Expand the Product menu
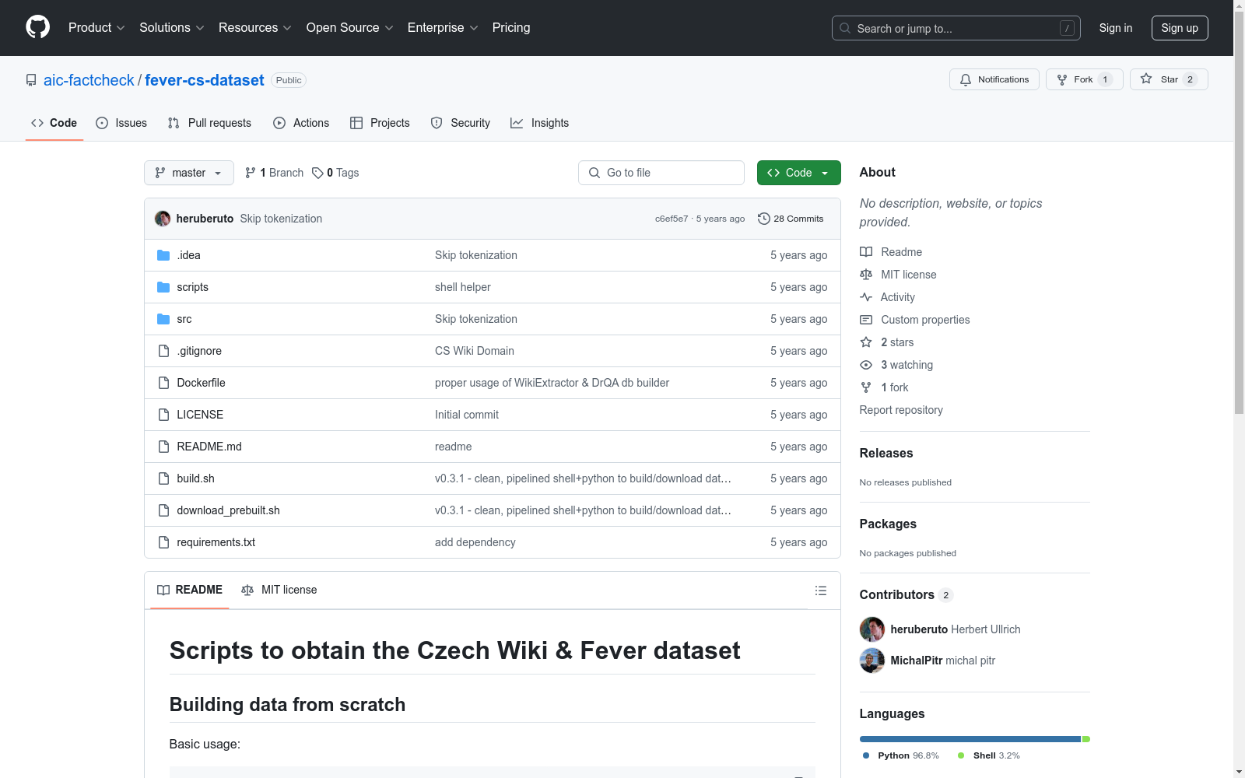The image size is (1245, 778). (x=96, y=28)
